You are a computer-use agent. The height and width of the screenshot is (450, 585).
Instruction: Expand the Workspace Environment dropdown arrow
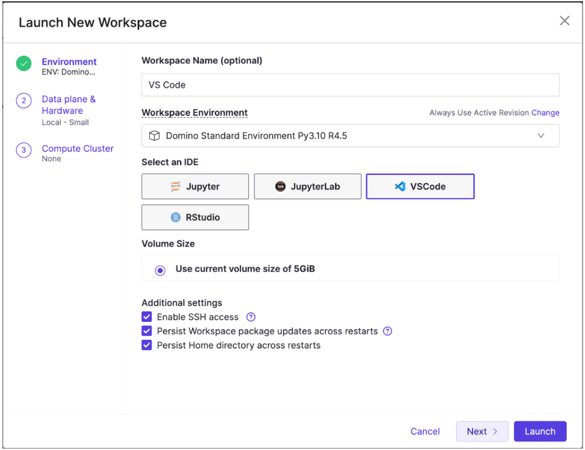tap(541, 135)
